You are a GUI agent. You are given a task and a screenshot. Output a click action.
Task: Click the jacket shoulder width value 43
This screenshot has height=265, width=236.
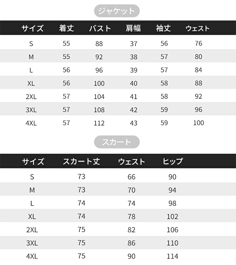click(134, 123)
